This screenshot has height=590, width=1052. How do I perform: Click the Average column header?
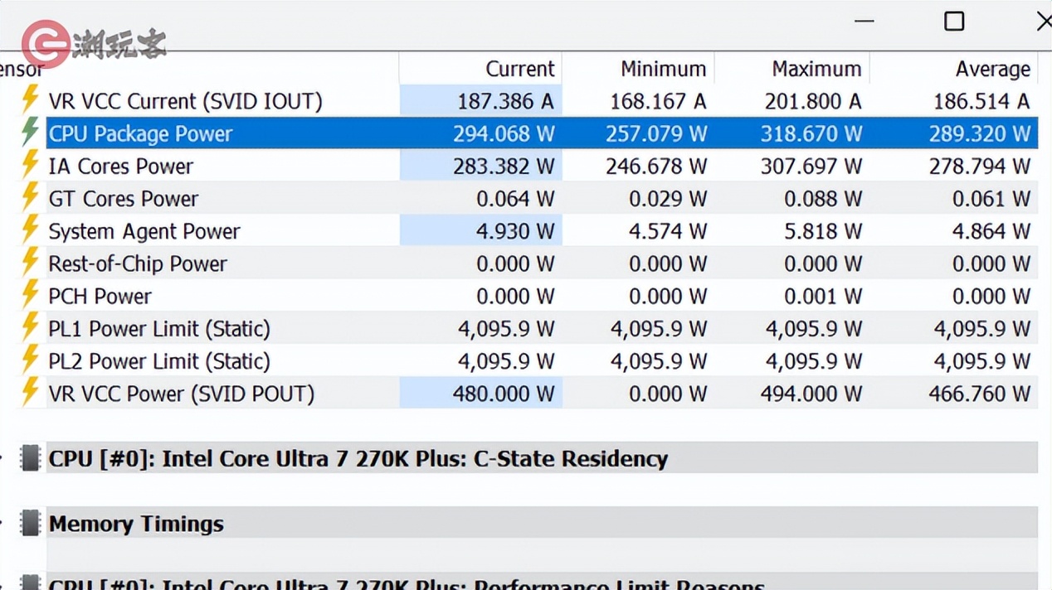click(954, 68)
